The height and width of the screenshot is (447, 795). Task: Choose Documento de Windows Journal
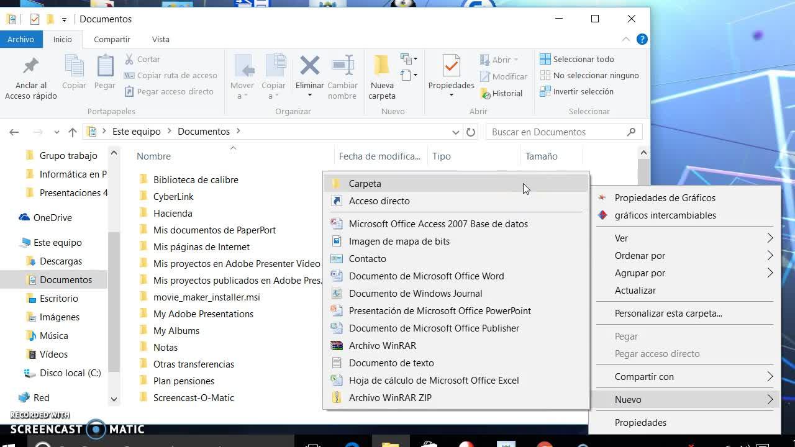tap(456, 293)
